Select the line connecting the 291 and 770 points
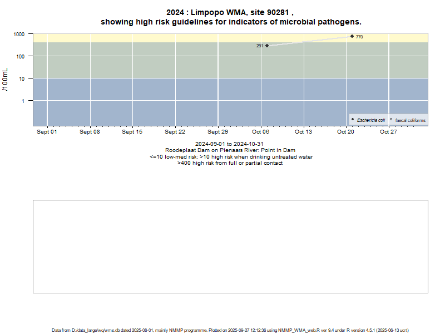 click(x=309, y=41)
